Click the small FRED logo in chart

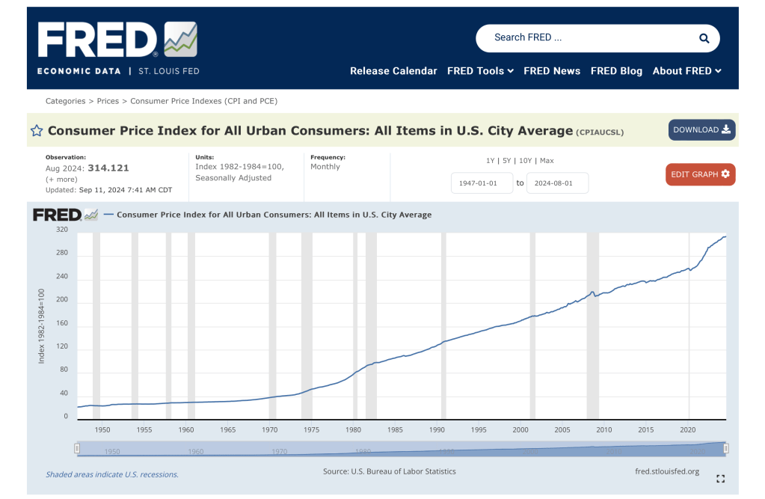coord(65,215)
